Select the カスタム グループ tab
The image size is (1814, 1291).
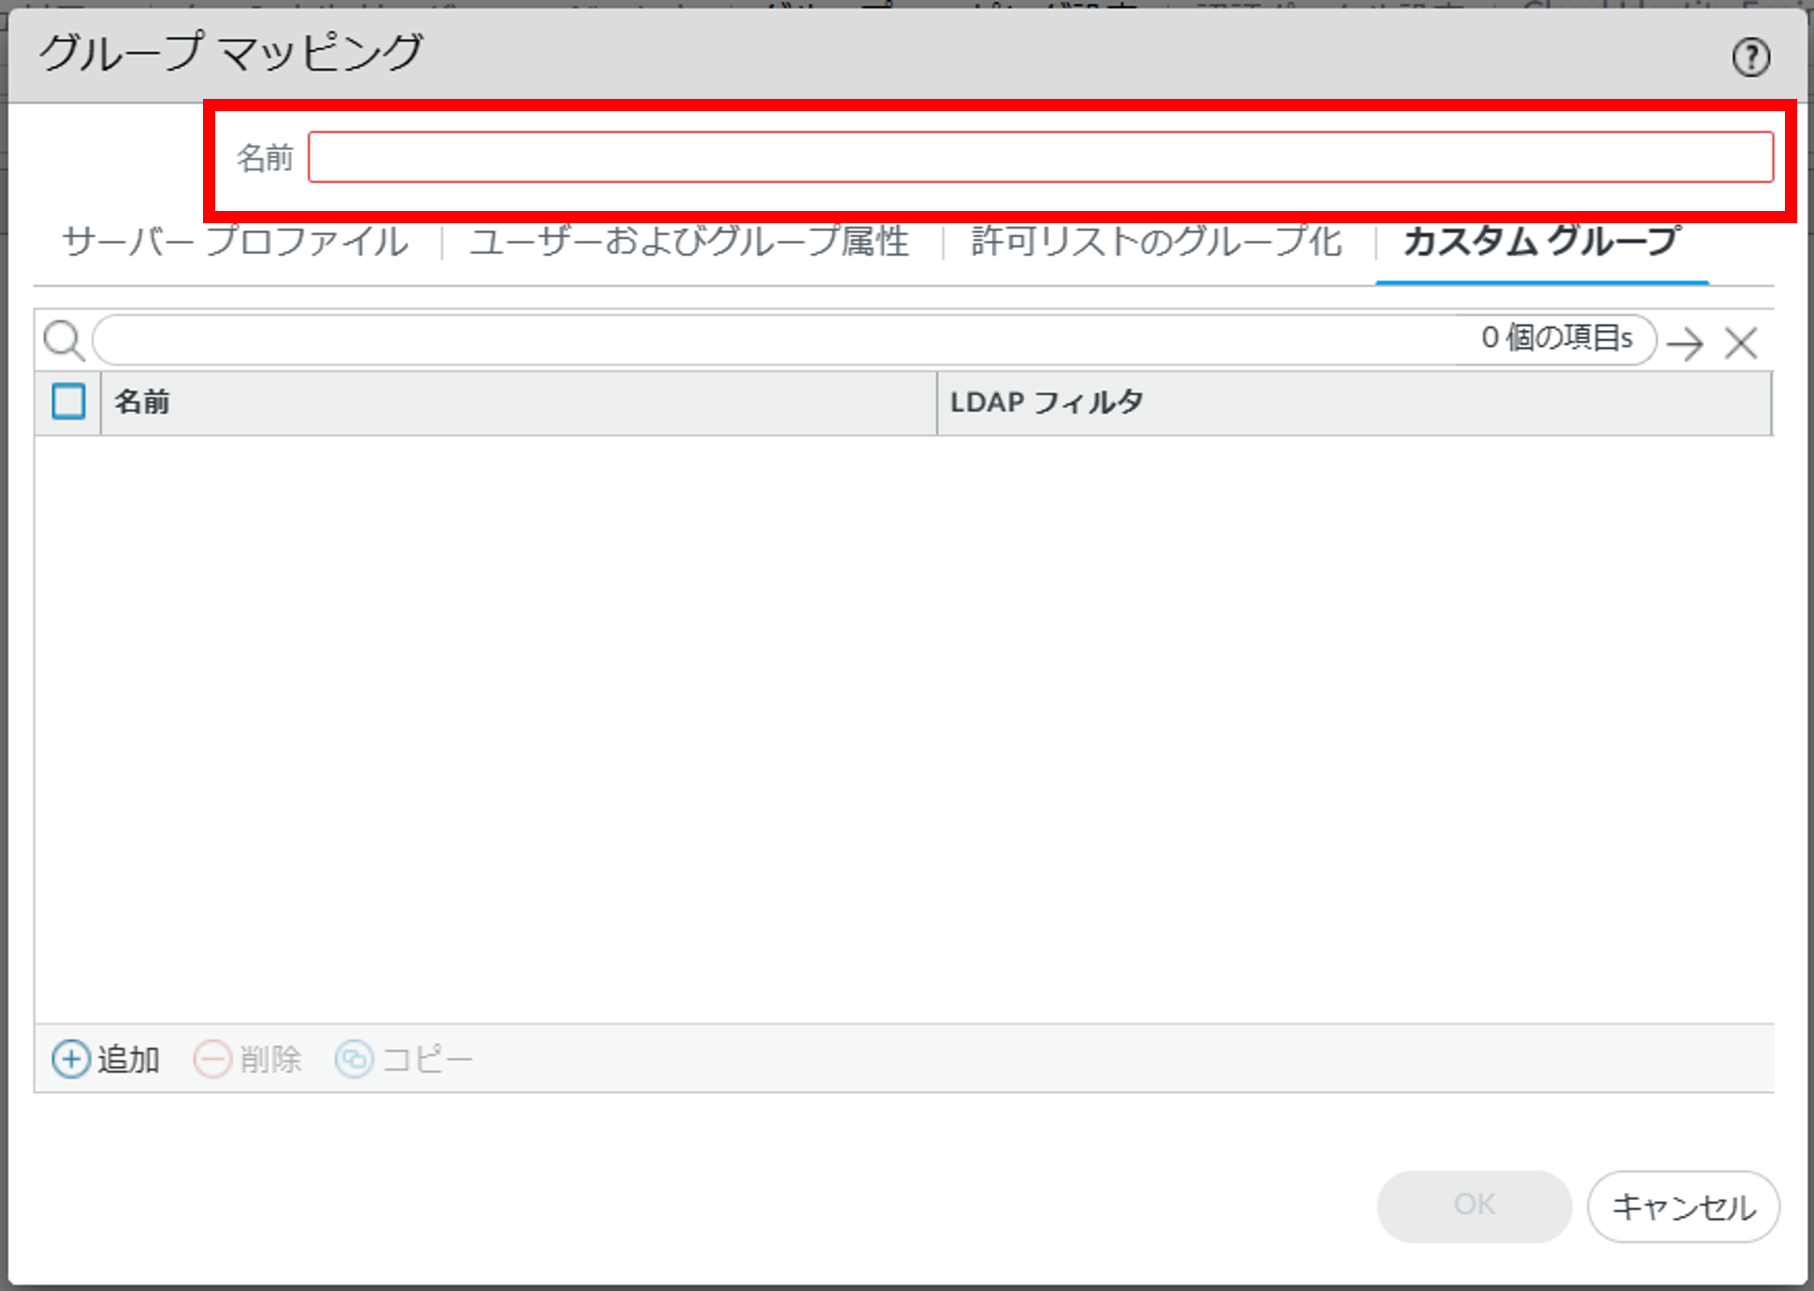click(x=1541, y=243)
